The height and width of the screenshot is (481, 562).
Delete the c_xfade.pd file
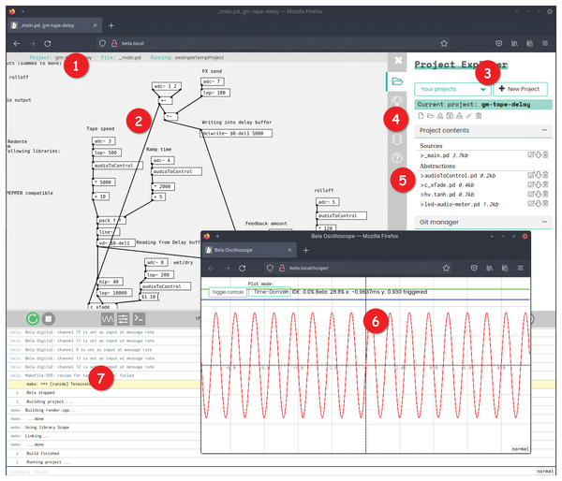(545, 184)
